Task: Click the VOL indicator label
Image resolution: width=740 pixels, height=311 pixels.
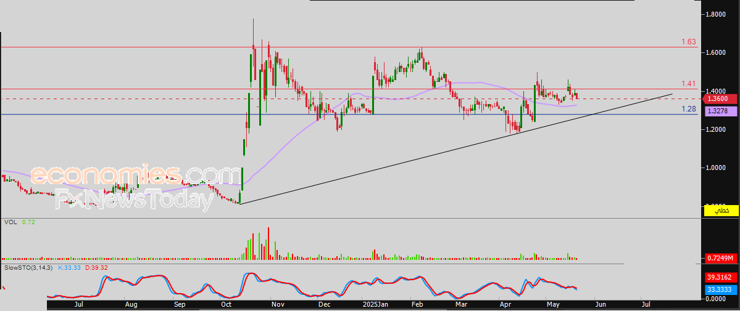Action: click(10, 222)
